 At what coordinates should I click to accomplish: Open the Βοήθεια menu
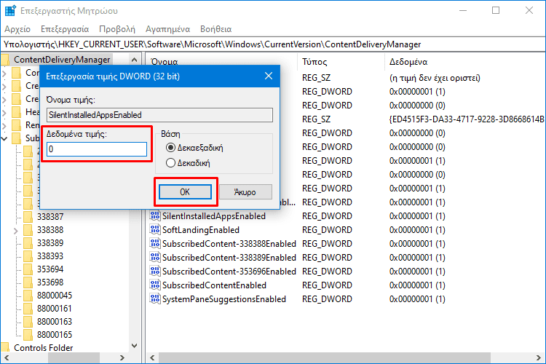pos(216,29)
